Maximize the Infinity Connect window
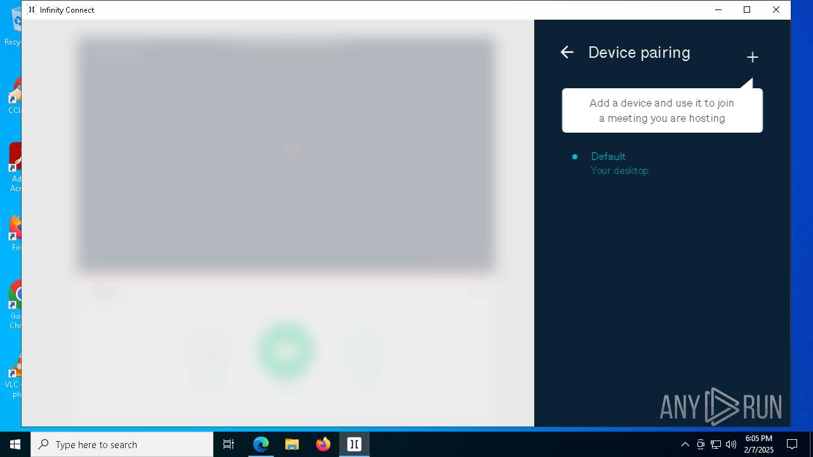Viewport: 813px width, 457px height. pos(747,10)
